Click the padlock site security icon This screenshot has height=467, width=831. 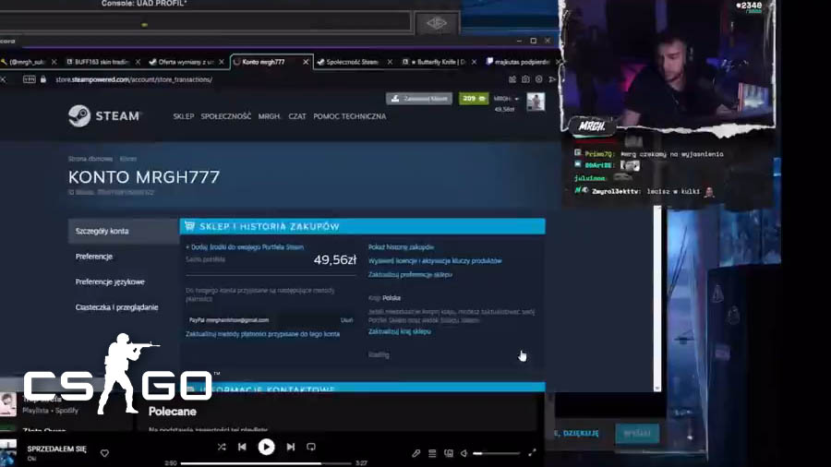pos(43,79)
